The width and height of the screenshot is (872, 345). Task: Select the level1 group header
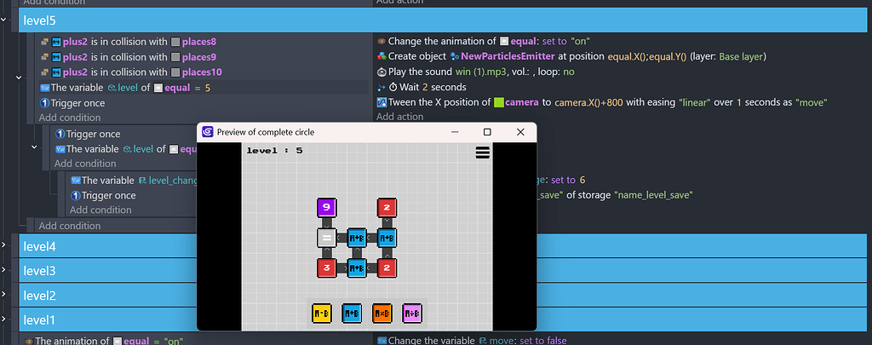443,320
